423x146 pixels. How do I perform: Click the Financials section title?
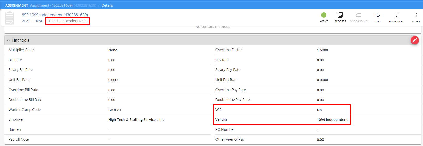(21, 40)
